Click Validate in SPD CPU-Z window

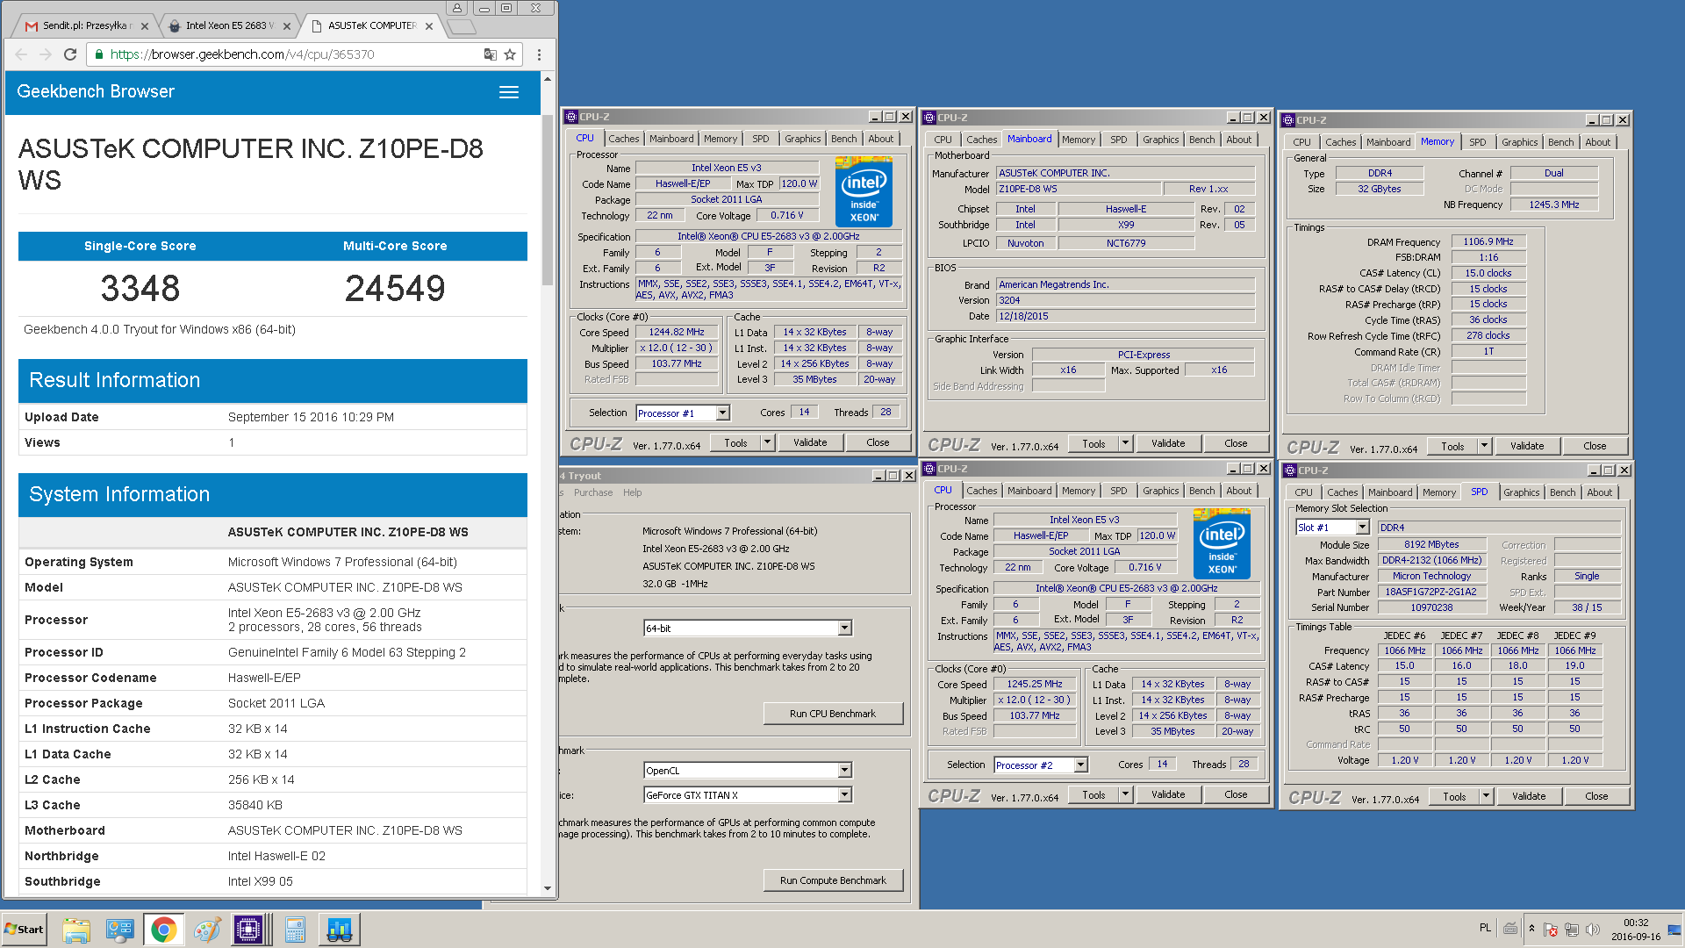pyautogui.click(x=1528, y=796)
